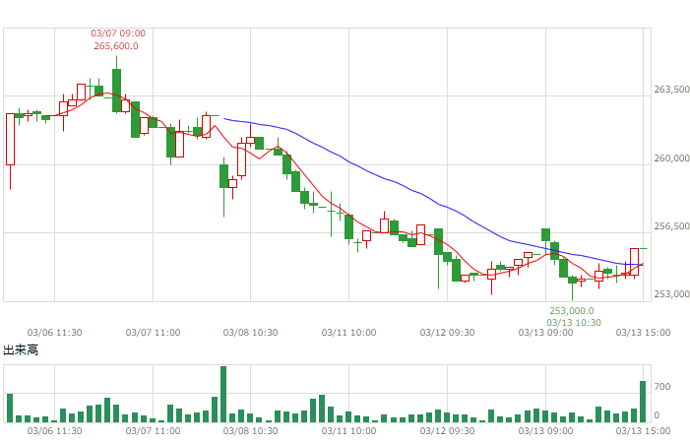
Task: Click the 700 volume axis label
Action: pyautogui.click(x=662, y=387)
